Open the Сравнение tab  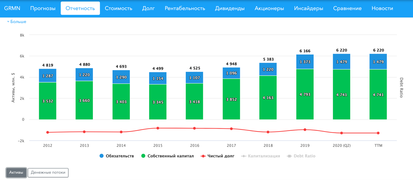[x=347, y=8]
